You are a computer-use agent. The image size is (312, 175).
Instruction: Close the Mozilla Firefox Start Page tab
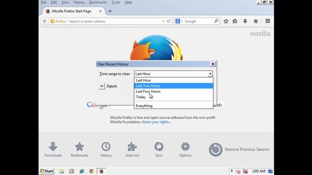100,11
